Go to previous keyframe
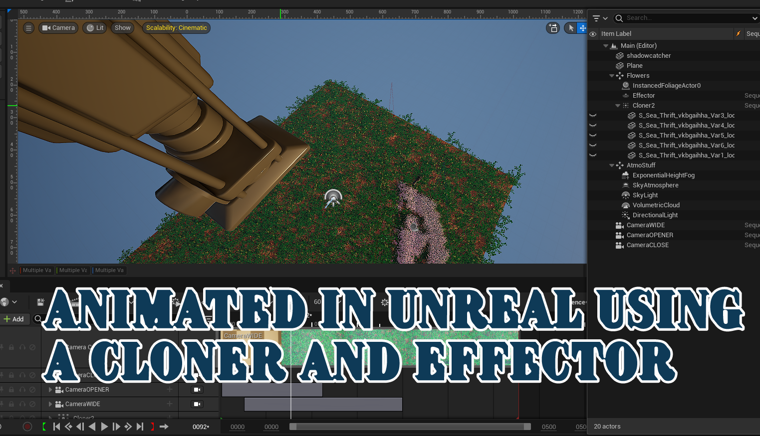Viewport: 760px width, 436px height. [68, 427]
